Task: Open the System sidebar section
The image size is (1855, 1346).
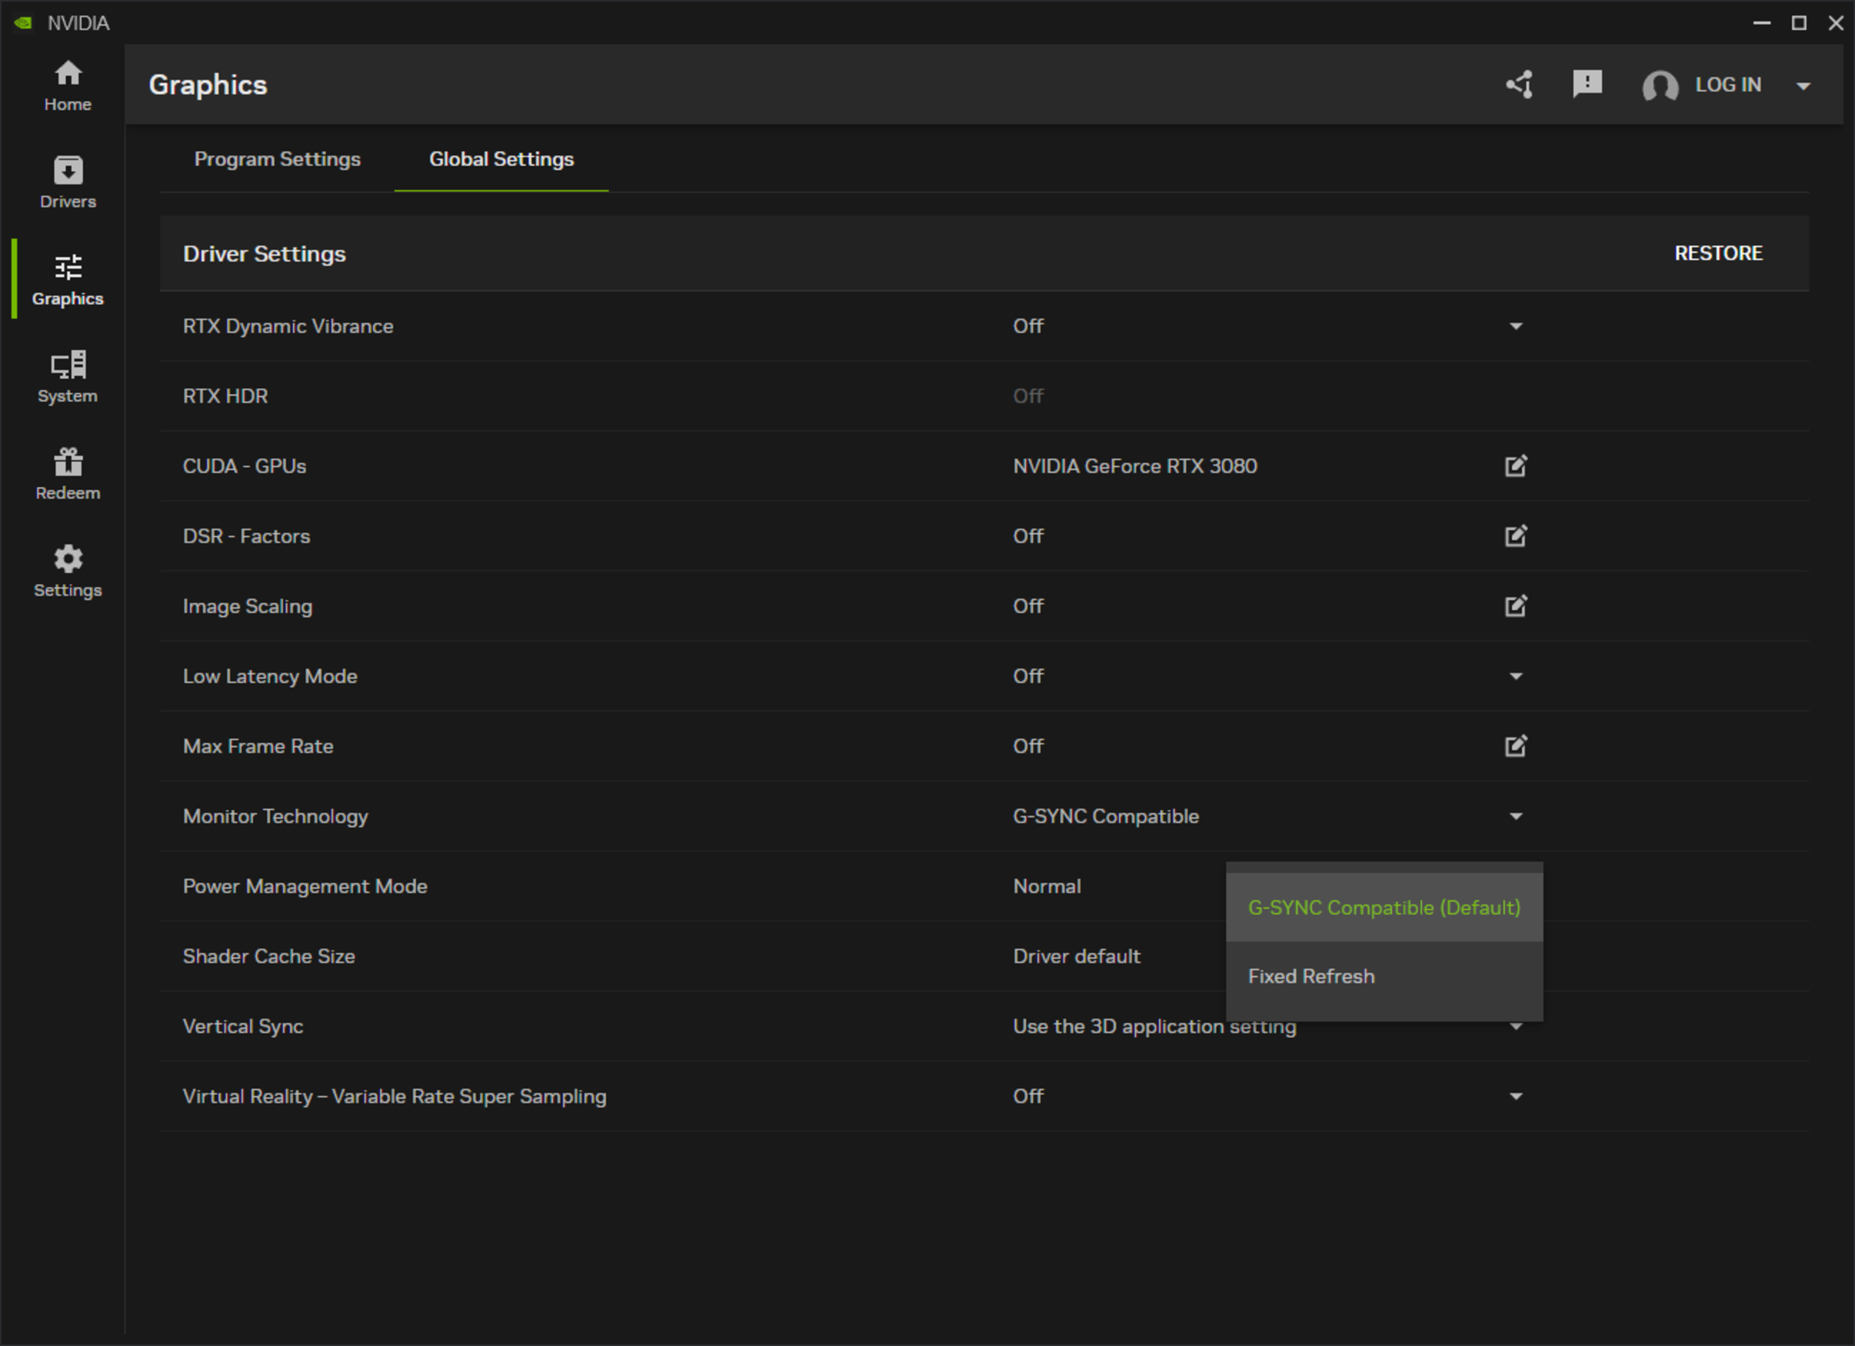Action: pos(68,377)
